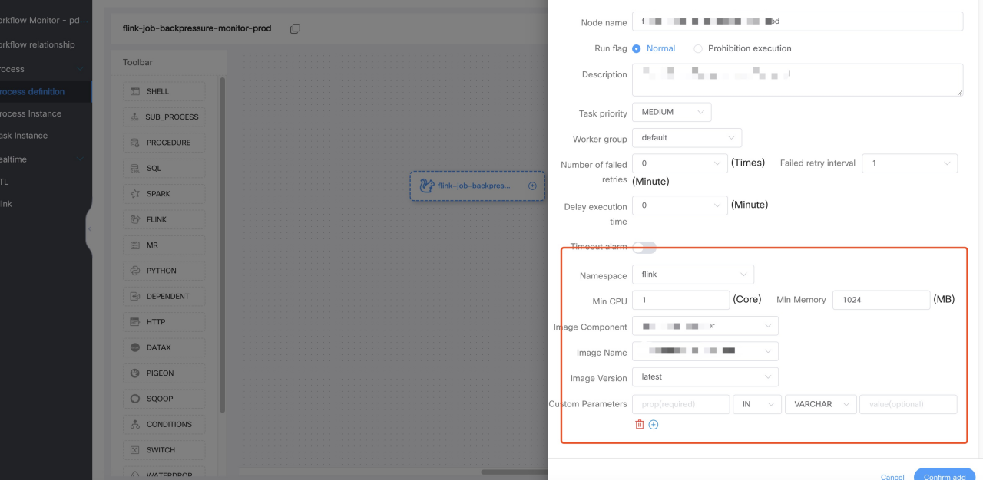Pick the FLINK task type icon
This screenshot has width=983, height=480.
[134, 219]
